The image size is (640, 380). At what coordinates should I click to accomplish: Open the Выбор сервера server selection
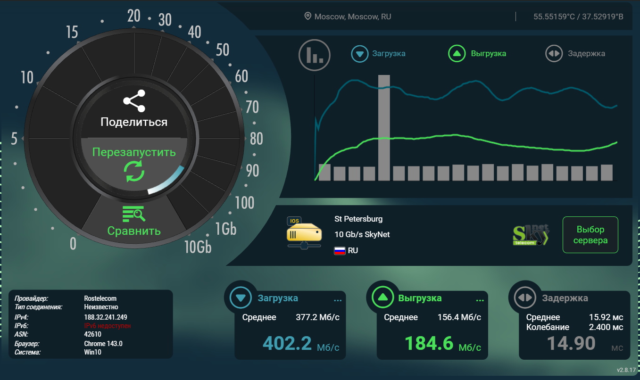[x=590, y=235]
